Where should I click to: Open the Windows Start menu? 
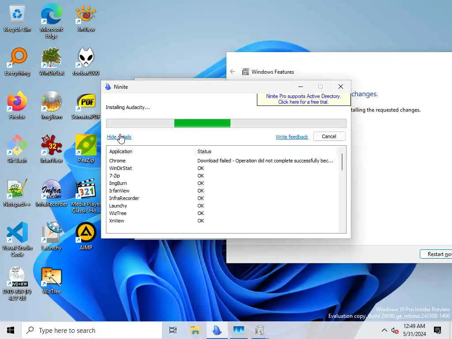[11, 330]
